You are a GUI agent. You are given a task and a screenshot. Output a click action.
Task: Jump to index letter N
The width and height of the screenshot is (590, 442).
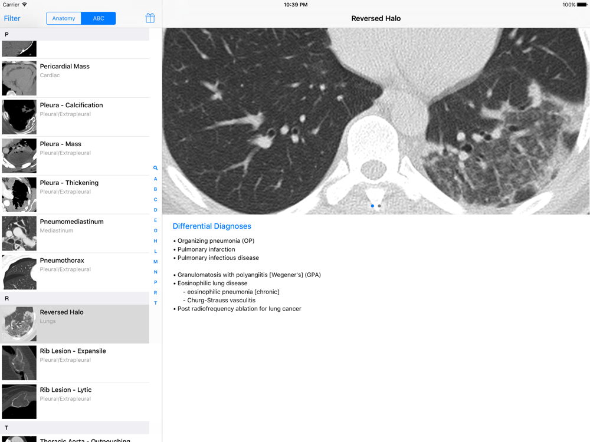(x=155, y=272)
